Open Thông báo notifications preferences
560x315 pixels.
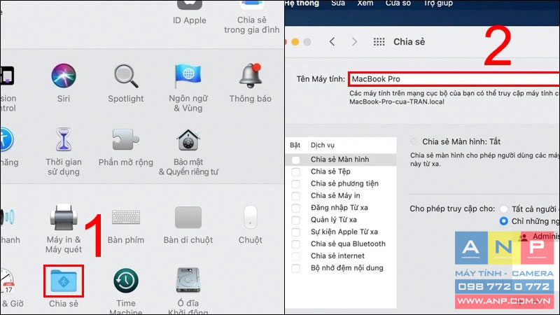click(x=251, y=76)
